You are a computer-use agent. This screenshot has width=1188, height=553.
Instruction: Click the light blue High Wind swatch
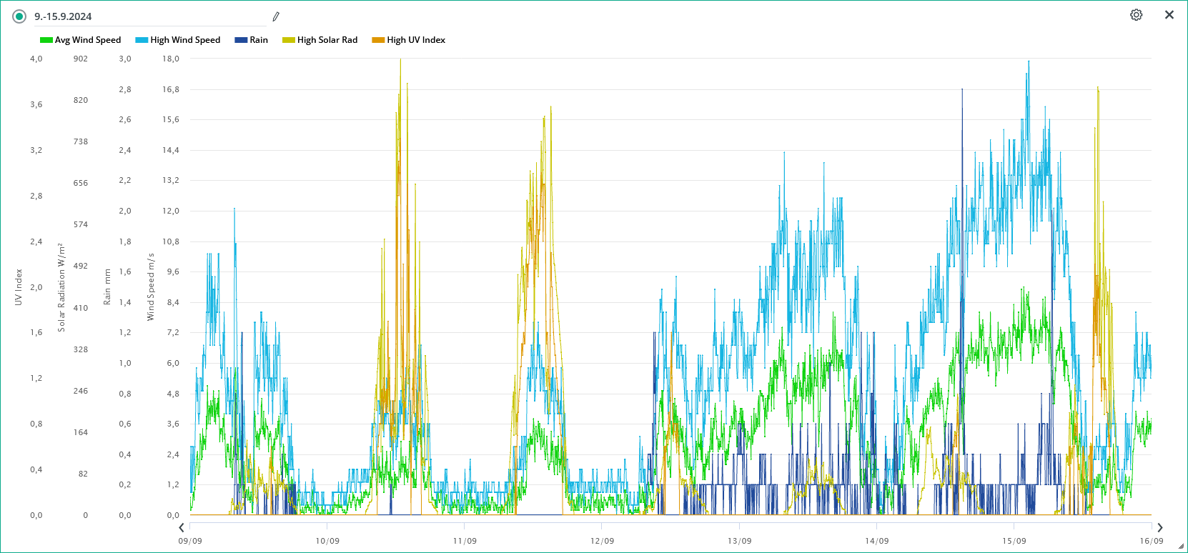point(142,40)
